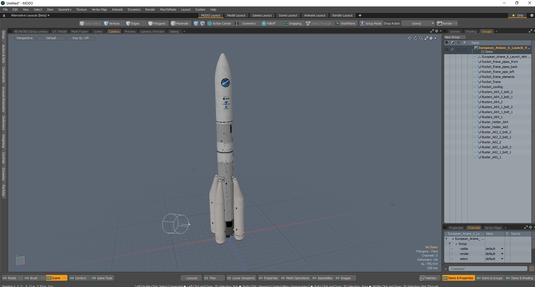Click the Items selection mode cube icon
The height and width of the screenshot is (287, 535).
coord(196,23)
